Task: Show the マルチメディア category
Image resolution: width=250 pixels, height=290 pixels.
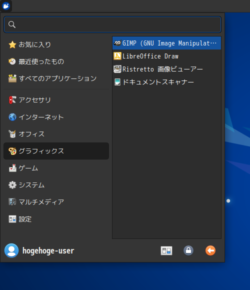Action: pyautogui.click(x=56, y=202)
